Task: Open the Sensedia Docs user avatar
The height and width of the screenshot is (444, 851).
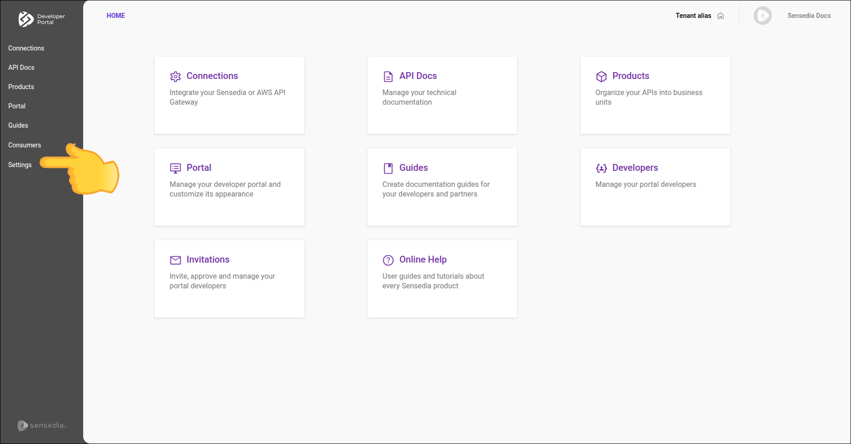Action: point(762,16)
